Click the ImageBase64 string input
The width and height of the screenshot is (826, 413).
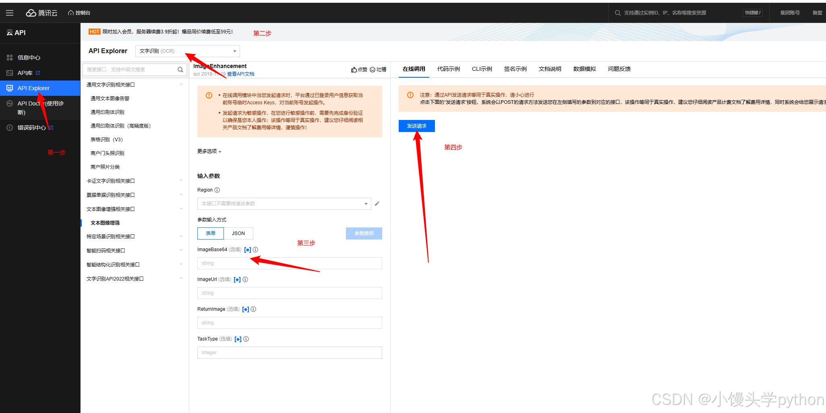coord(290,263)
